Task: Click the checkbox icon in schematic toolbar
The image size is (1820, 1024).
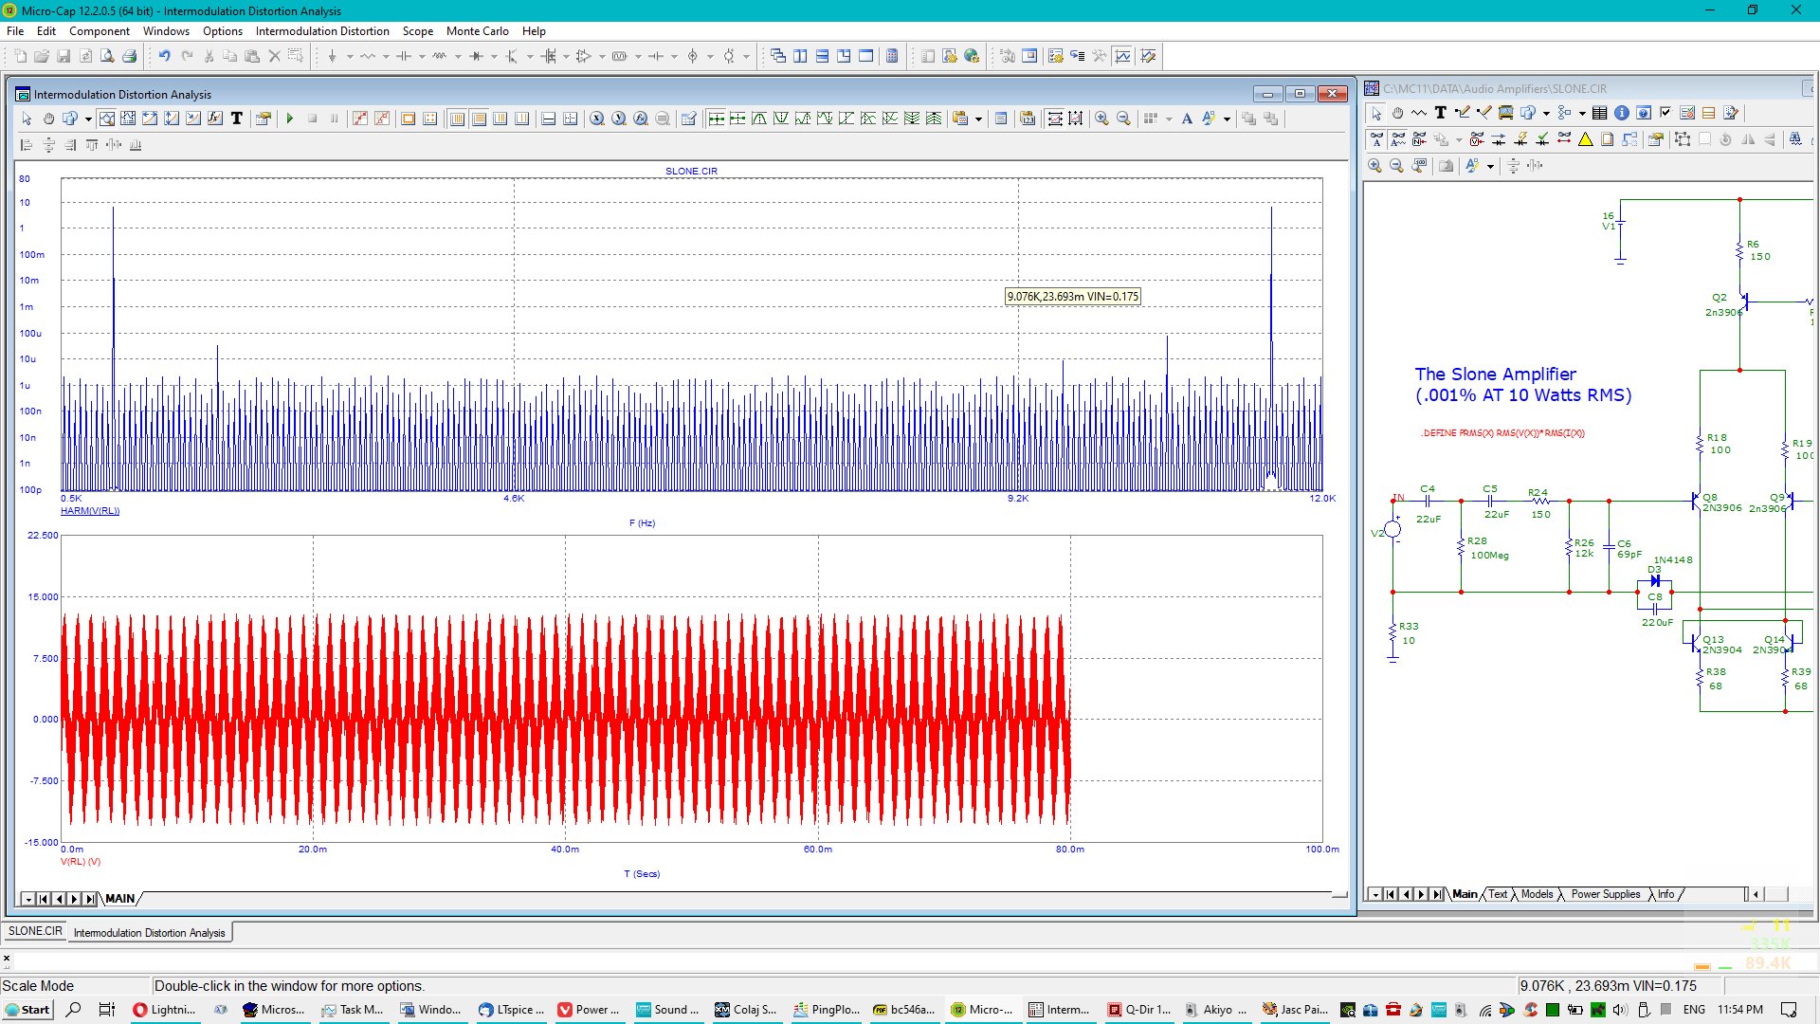Action: [1665, 113]
